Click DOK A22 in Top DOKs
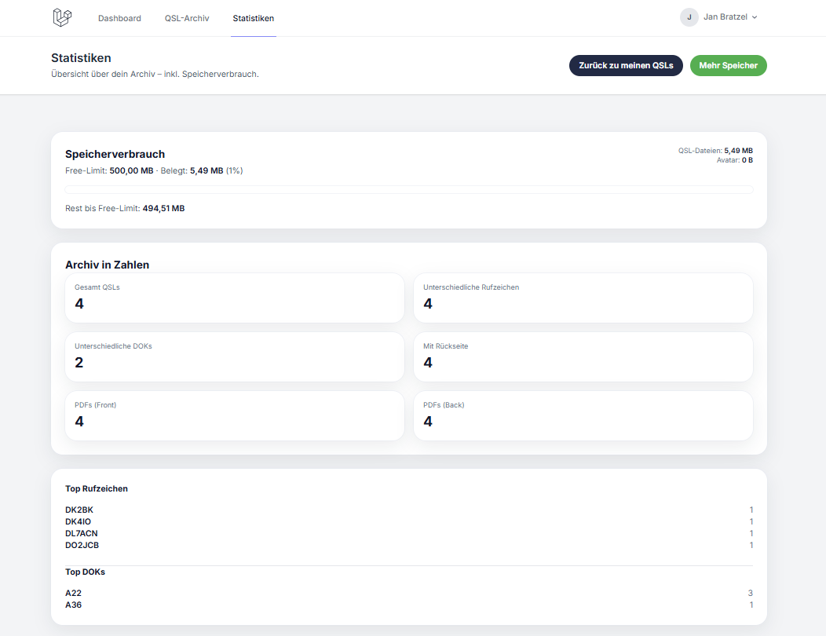 (x=74, y=593)
